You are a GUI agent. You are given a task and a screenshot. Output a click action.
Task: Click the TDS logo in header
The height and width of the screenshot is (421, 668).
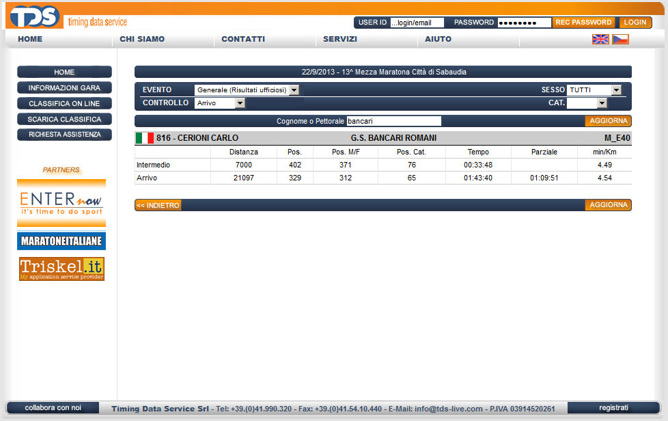(x=36, y=16)
